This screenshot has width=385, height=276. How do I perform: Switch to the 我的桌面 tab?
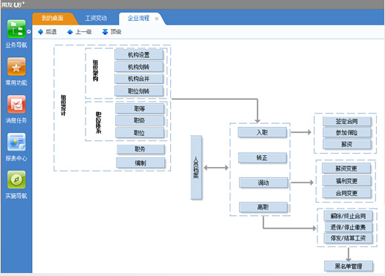[x=52, y=18]
